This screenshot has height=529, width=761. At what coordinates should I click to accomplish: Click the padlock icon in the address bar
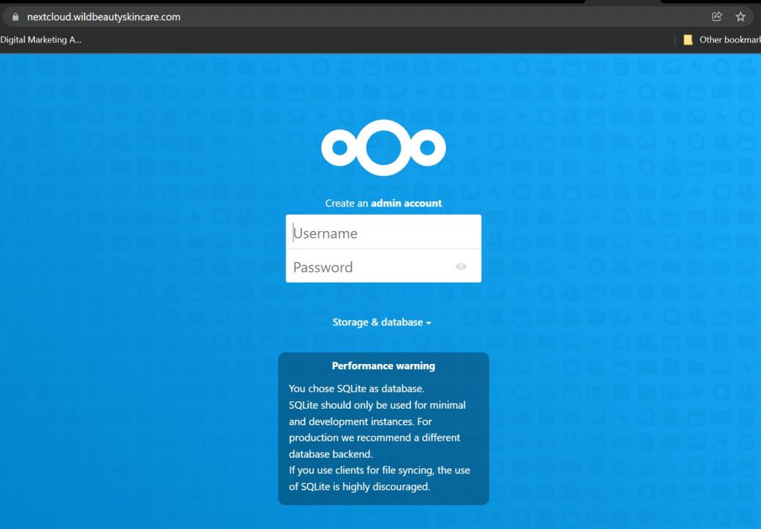[x=16, y=16]
